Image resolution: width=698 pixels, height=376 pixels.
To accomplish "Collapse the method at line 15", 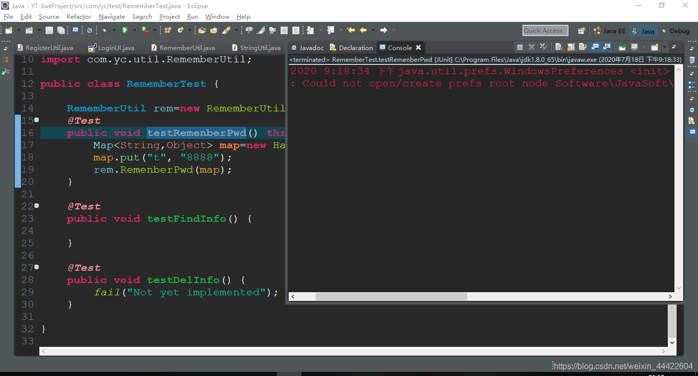I will pos(37,120).
